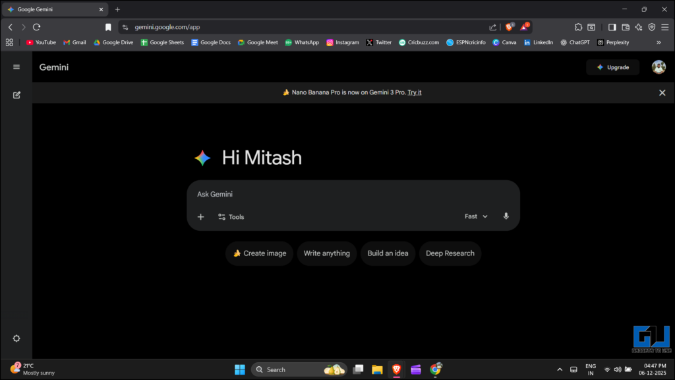Click the plus icon to attach a file

201,216
